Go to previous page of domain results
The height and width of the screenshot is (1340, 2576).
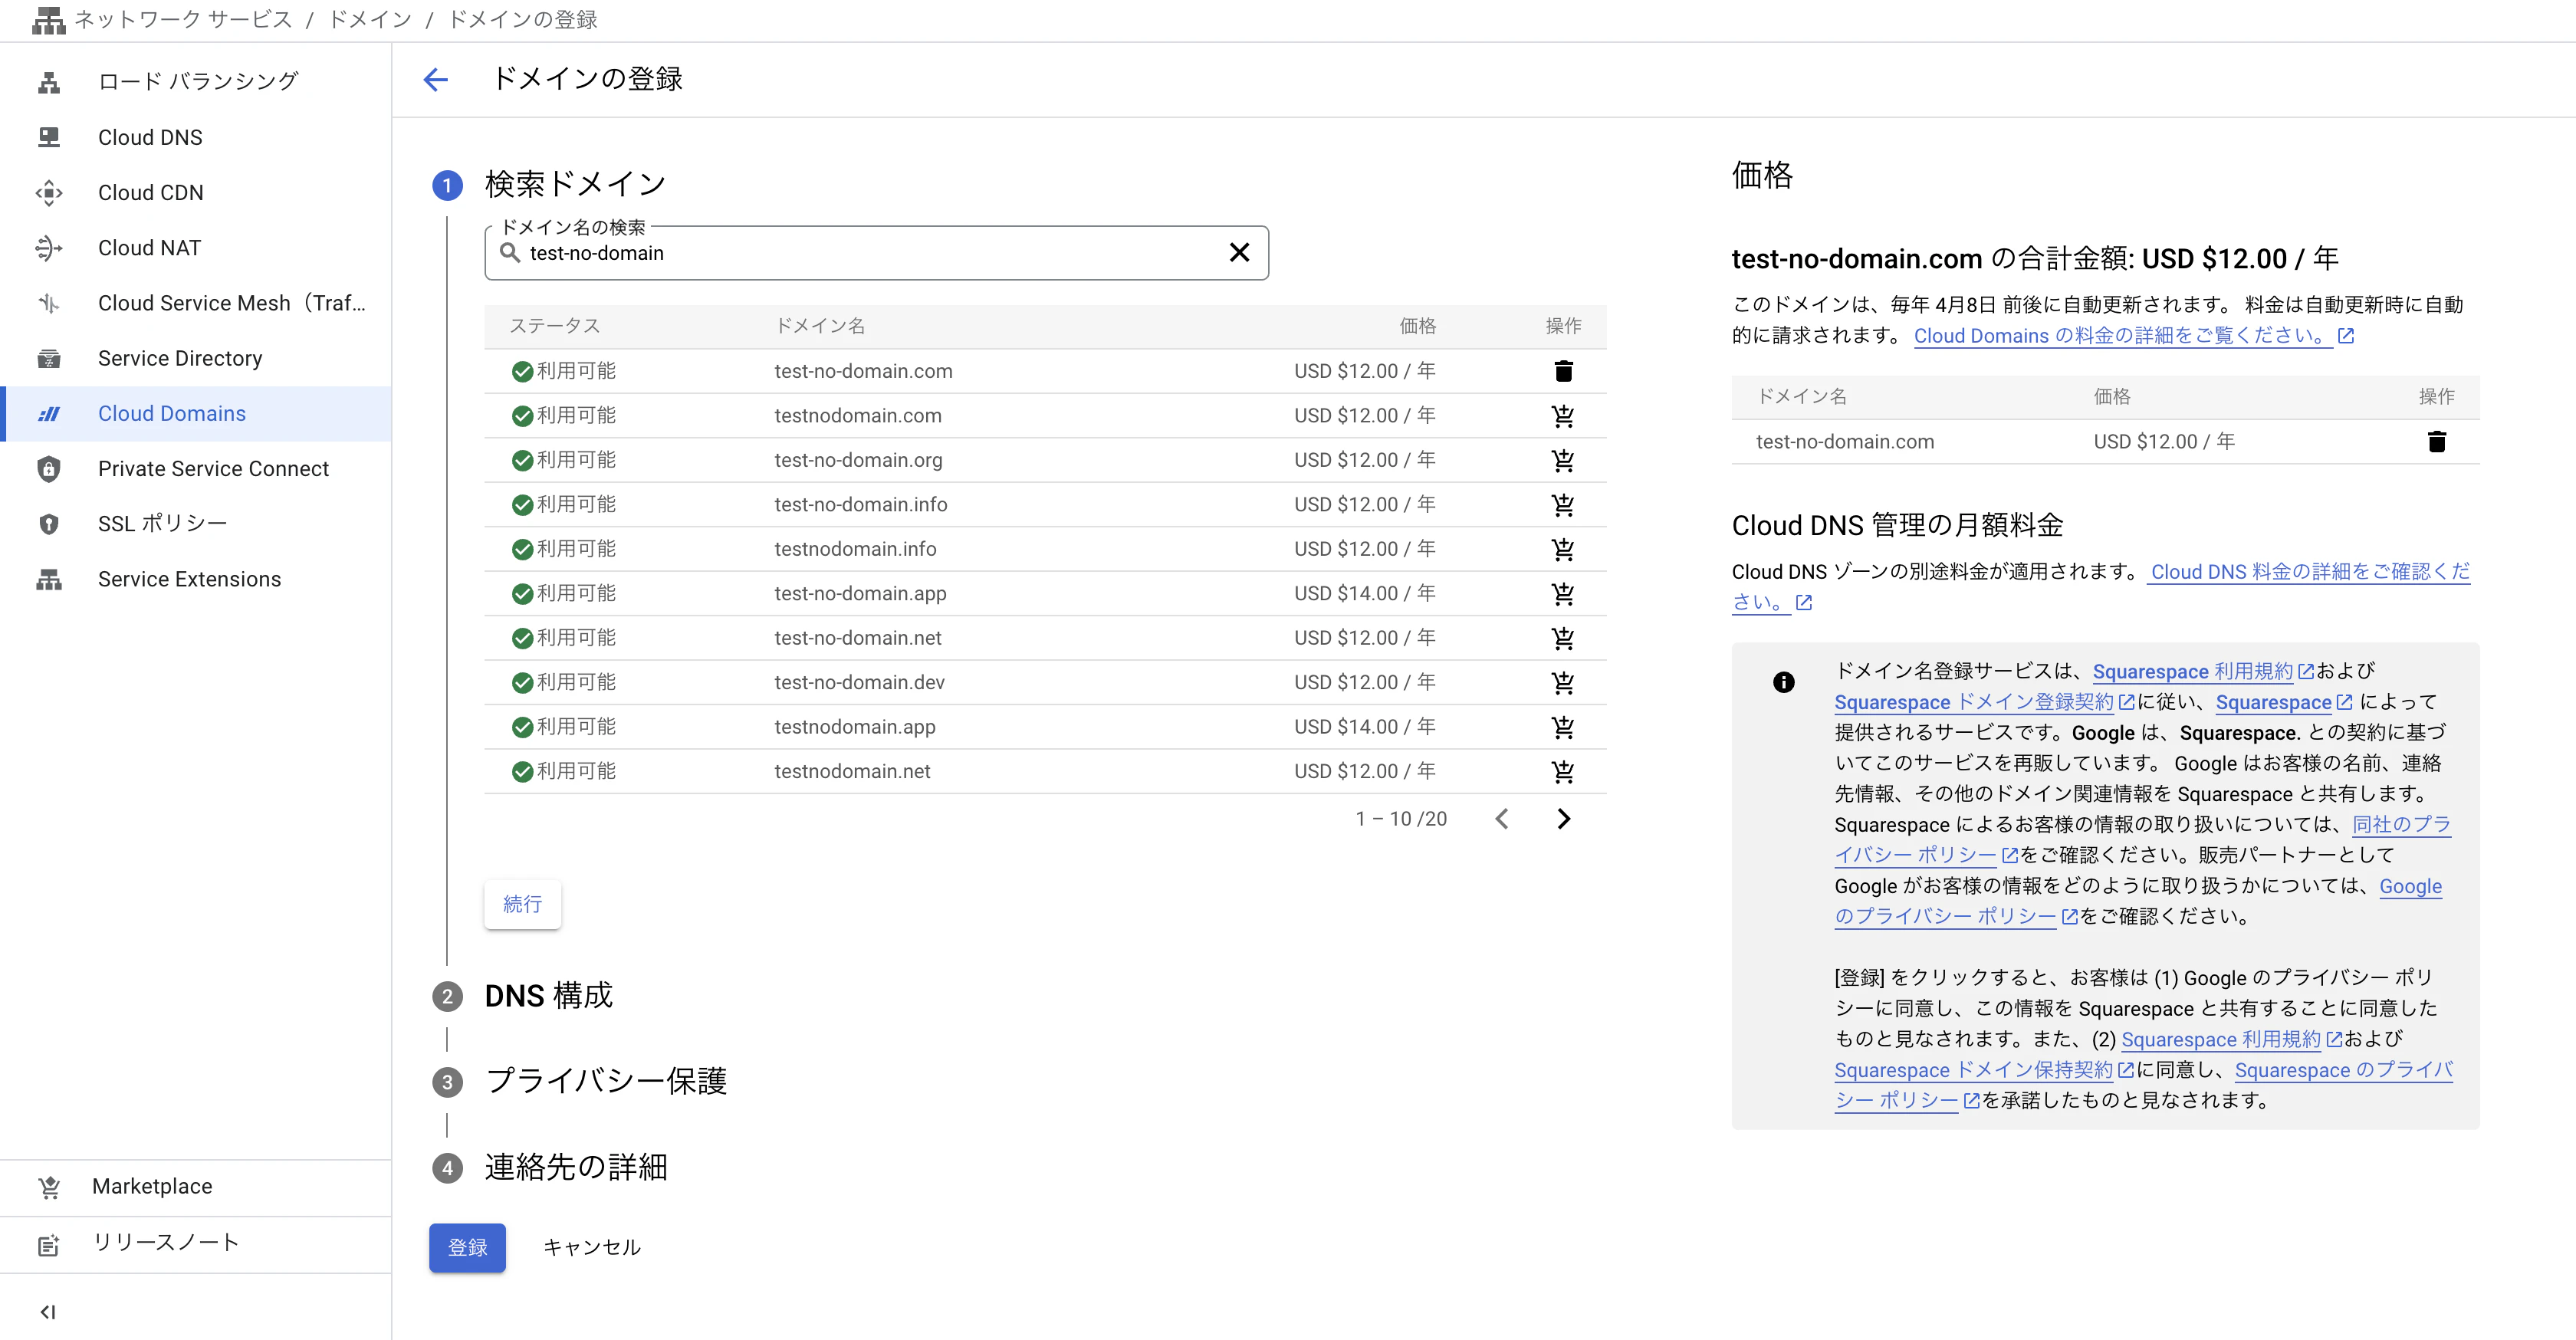1502,819
